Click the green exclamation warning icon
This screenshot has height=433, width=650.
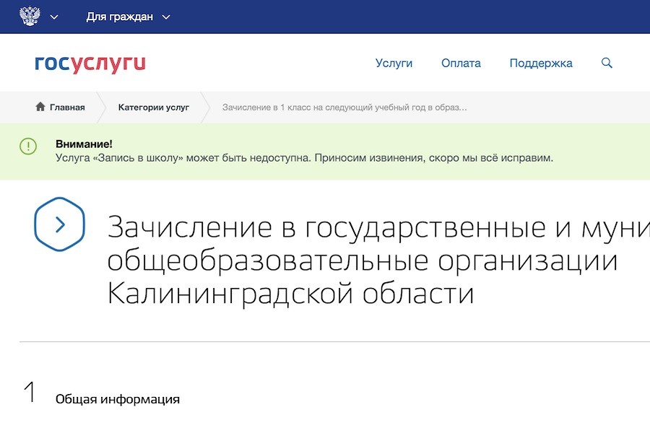(27, 146)
